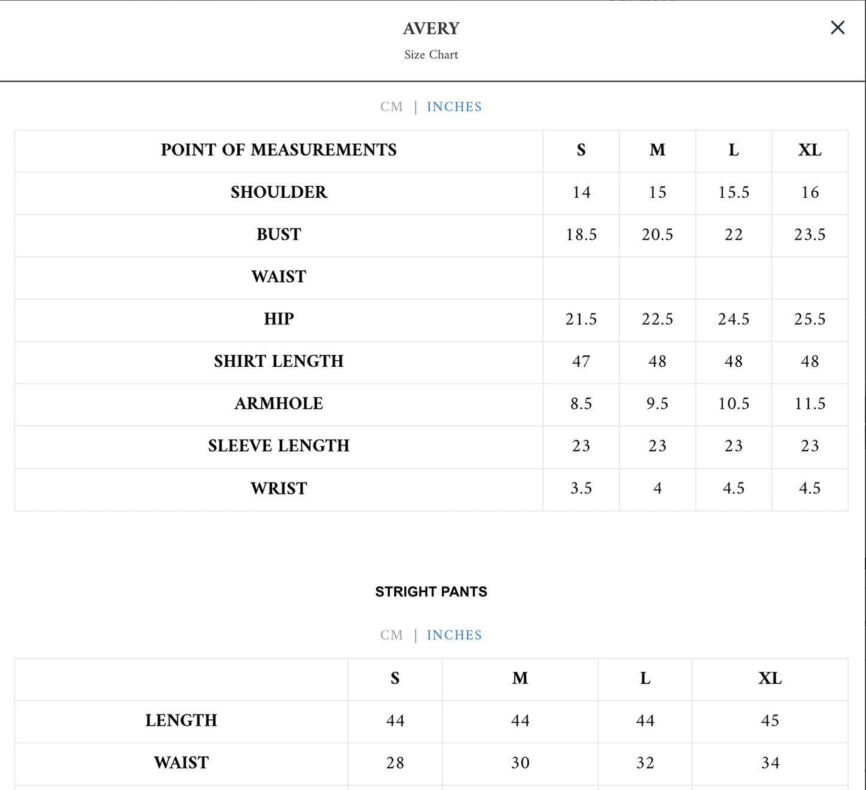Click the pants waist value 34 cell
866x790 pixels.
[770, 763]
